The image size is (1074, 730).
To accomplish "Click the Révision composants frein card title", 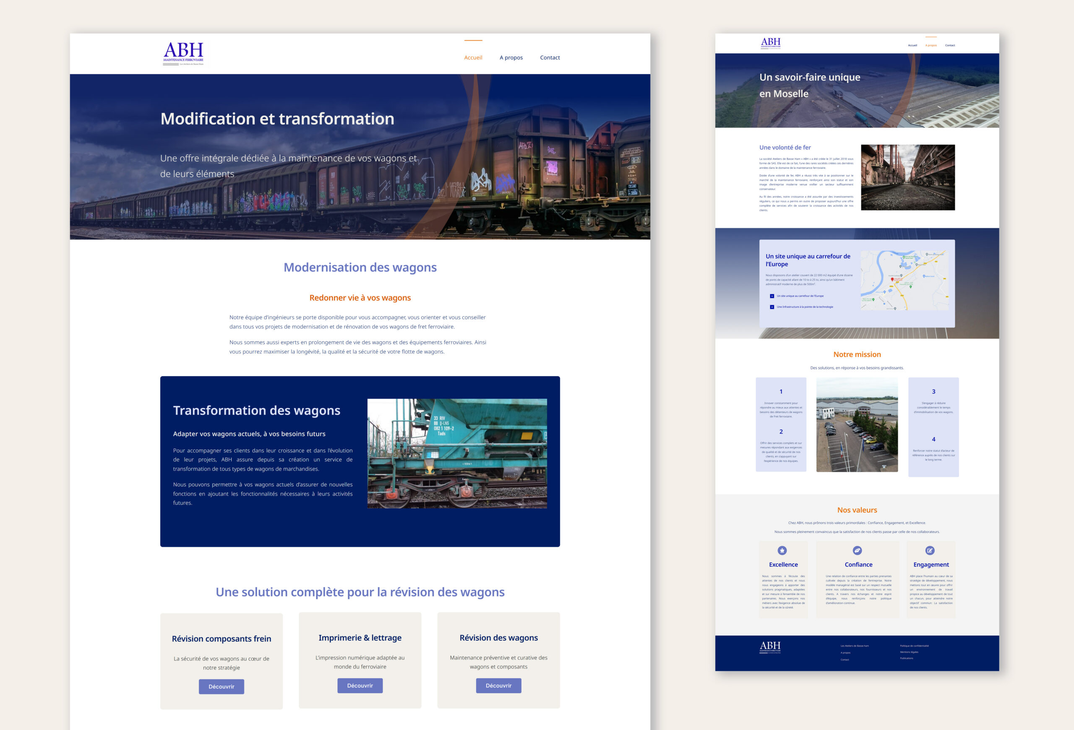I will (222, 639).
